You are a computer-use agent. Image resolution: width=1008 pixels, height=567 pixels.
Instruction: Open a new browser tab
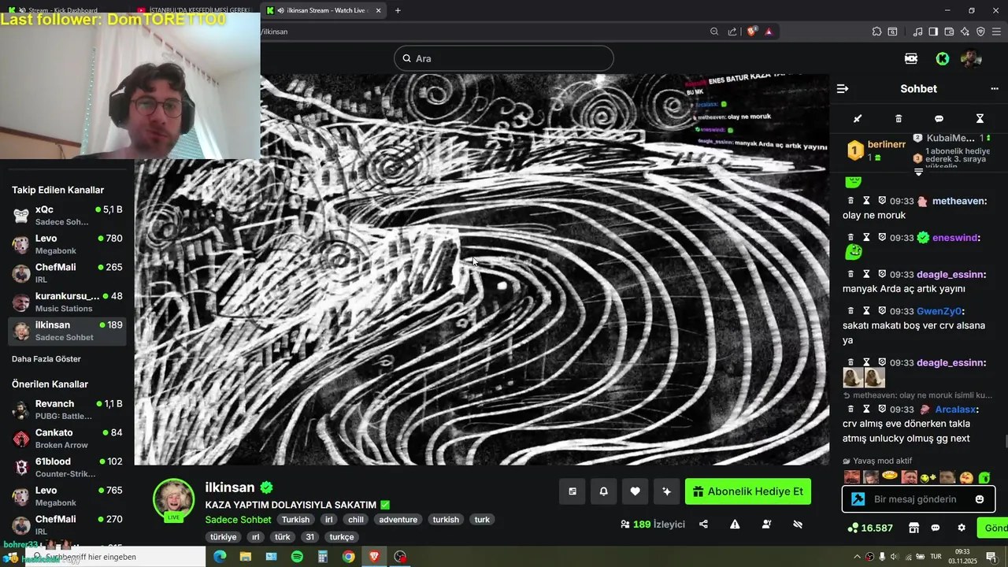(398, 10)
